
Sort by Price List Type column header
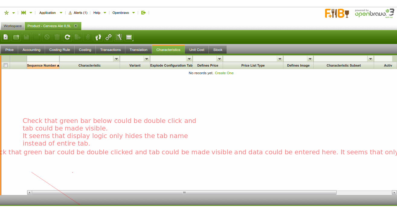click(x=253, y=65)
